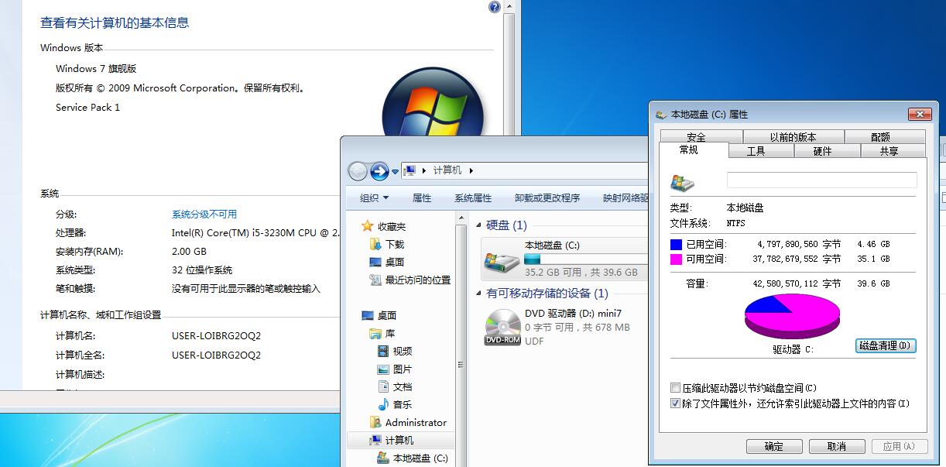Switch to 以前的版本 tab
The width and height of the screenshot is (946, 467).
(x=793, y=137)
